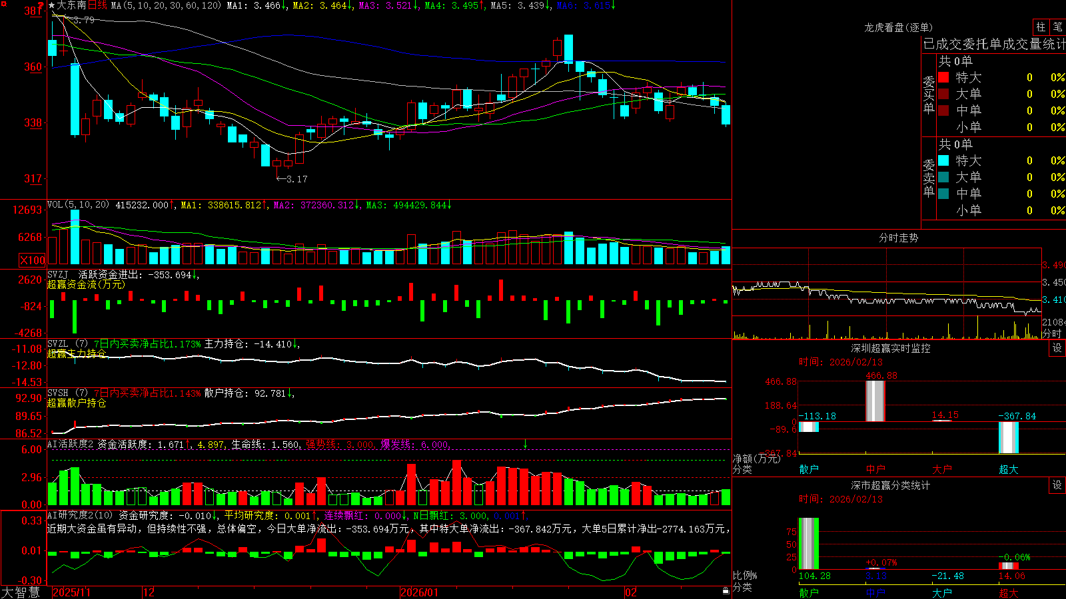Screen dimensions: 1066x599
Task: Click the 笔 tick-mode button
Action: 1058,27
